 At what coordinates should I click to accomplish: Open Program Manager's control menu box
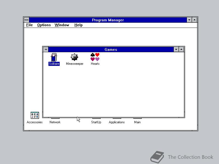click(x=26, y=20)
